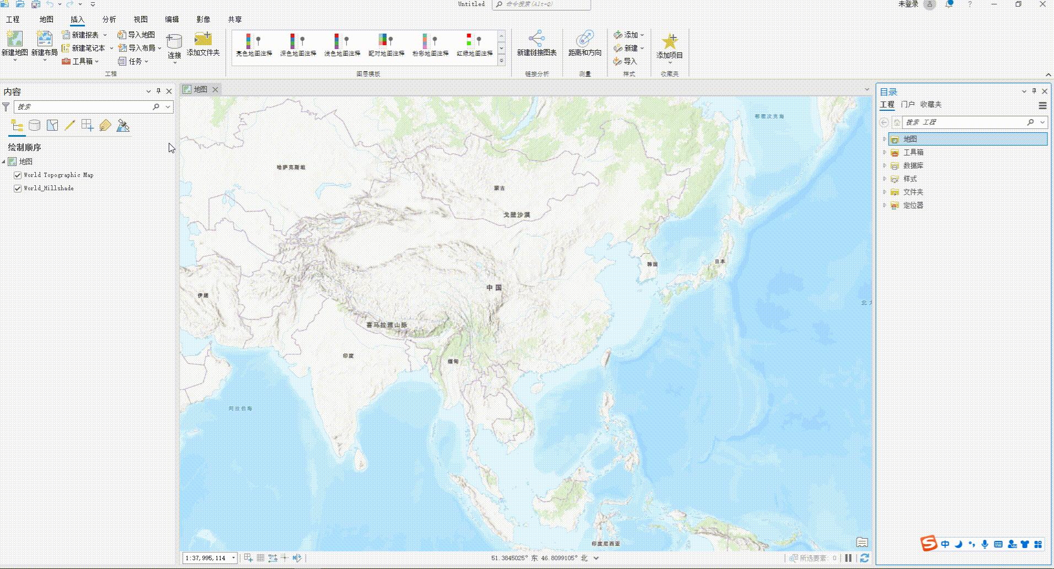Uncheck the World Topographic Map layer
Viewport: 1054px width, 569px height.
pyautogui.click(x=18, y=175)
